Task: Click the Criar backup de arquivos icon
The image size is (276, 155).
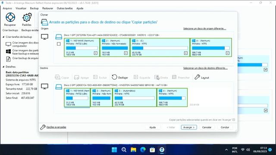Action: coord(8,59)
